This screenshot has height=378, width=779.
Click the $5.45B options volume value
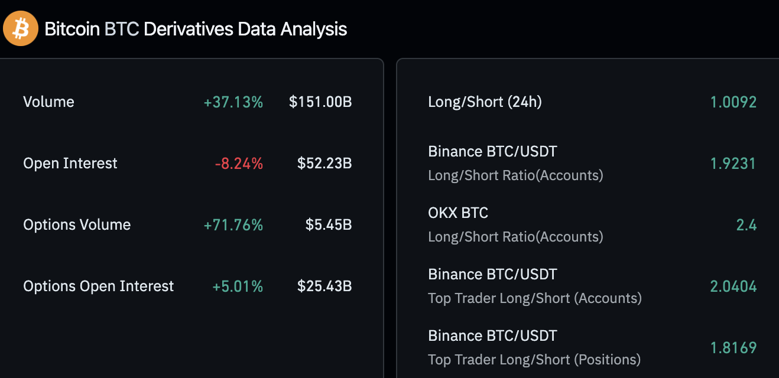click(328, 224)
